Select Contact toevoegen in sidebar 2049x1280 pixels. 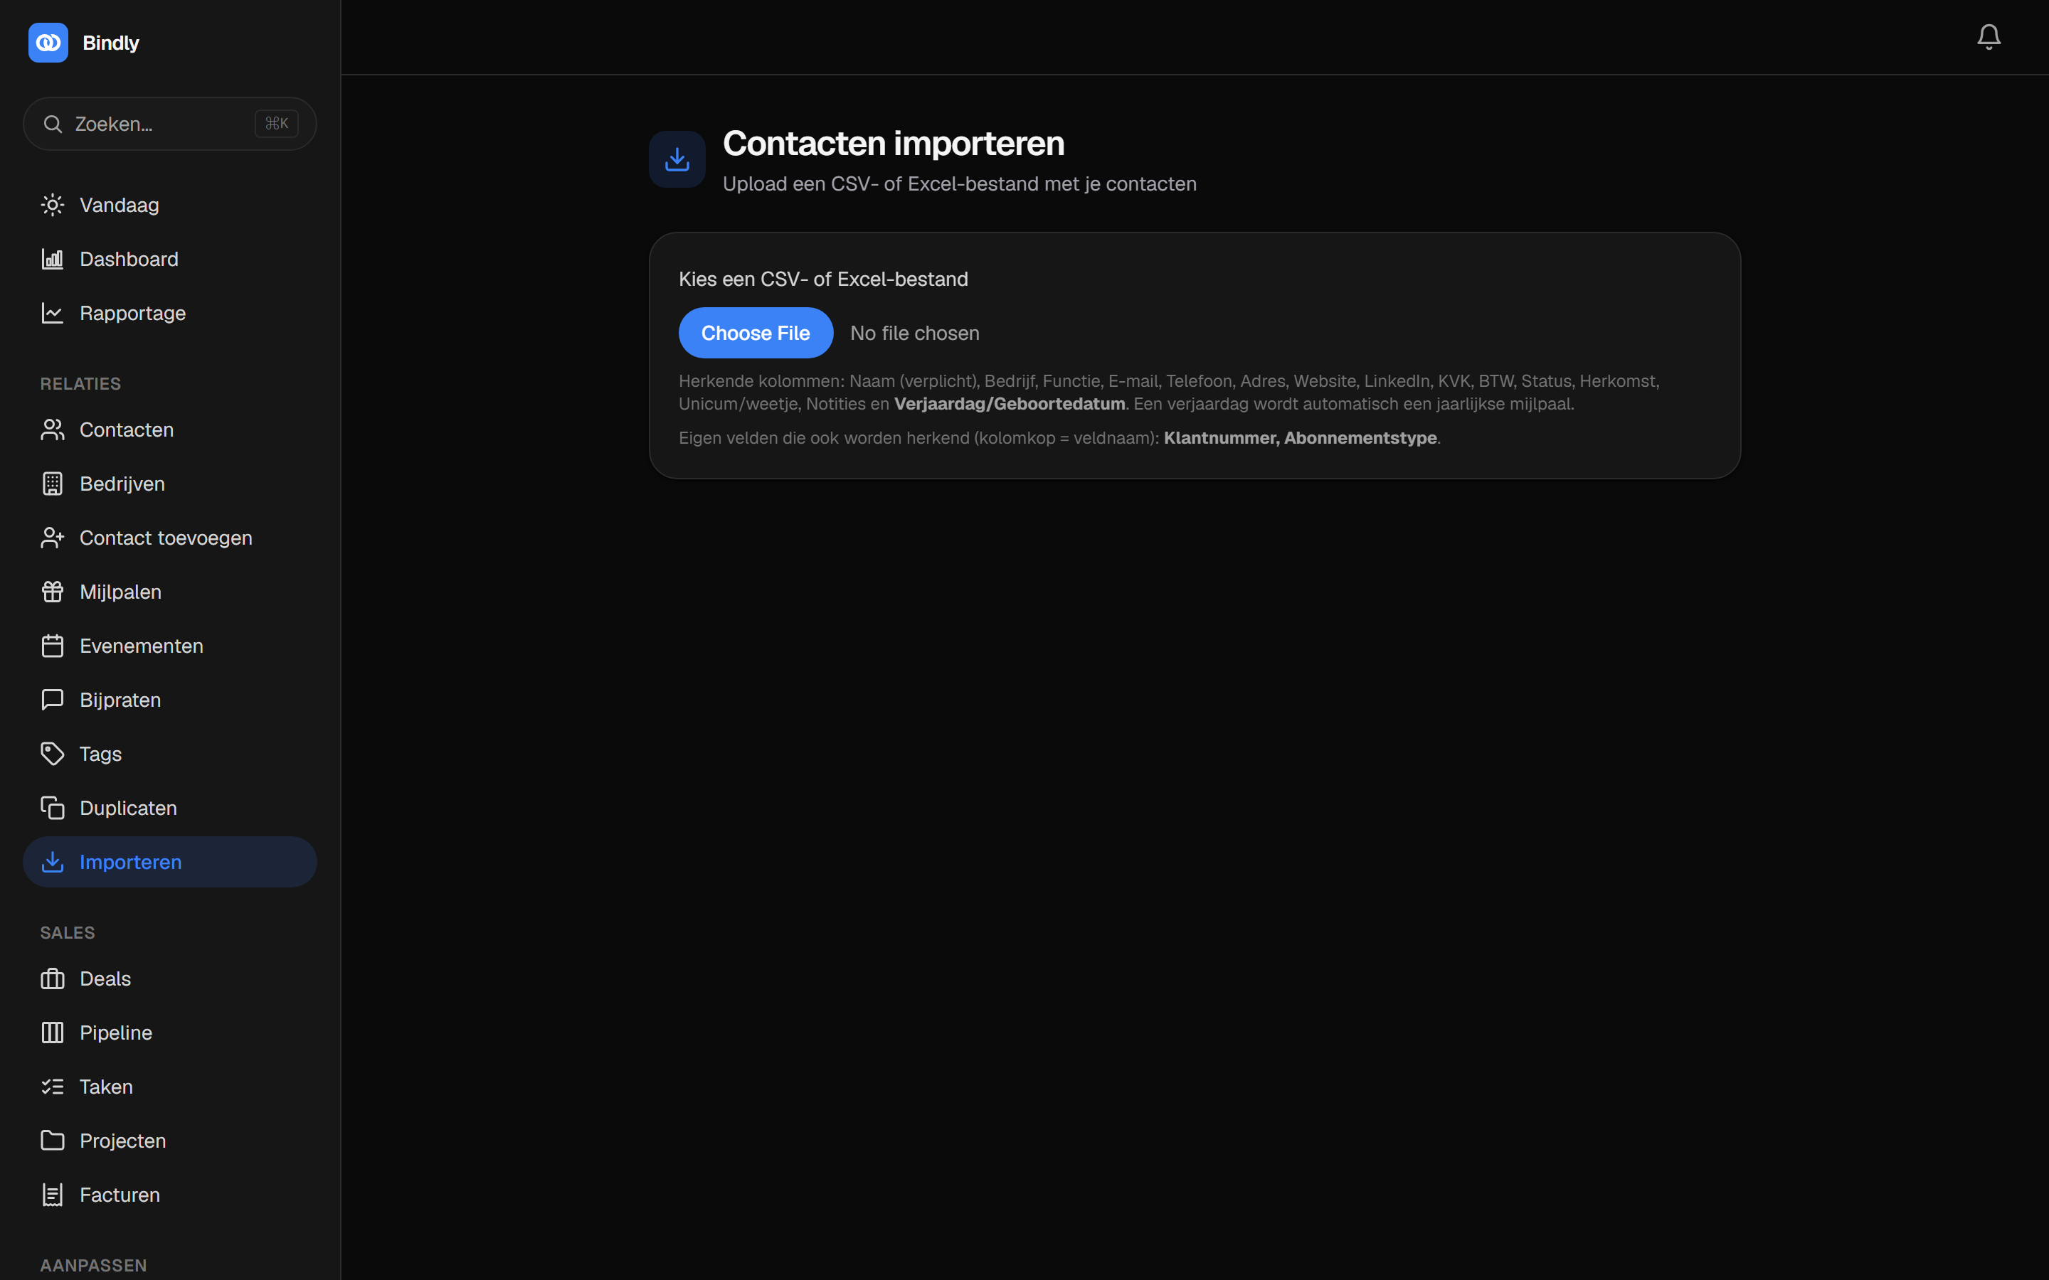click(x=170, y=538)
